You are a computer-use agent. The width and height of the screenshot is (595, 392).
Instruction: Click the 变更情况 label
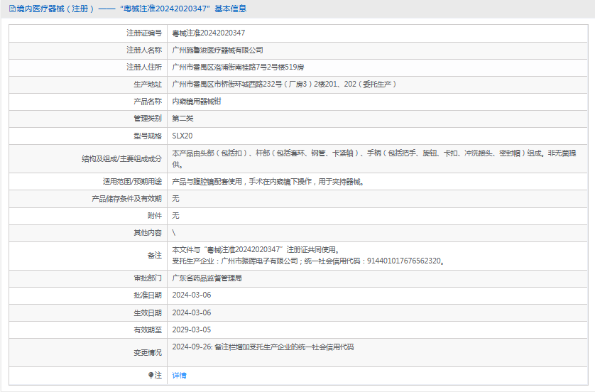[148, 352]
